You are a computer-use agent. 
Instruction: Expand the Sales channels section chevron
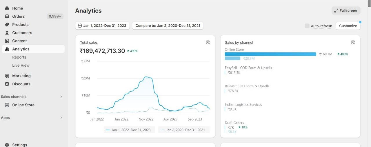61,97
